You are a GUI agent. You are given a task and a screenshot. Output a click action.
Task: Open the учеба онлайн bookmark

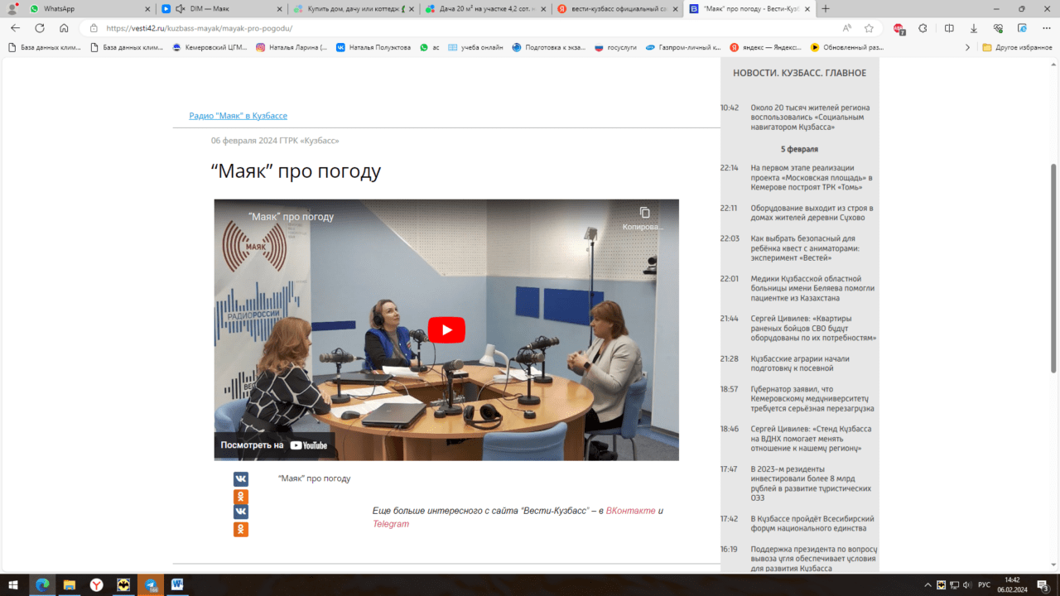tap(475, 47)
